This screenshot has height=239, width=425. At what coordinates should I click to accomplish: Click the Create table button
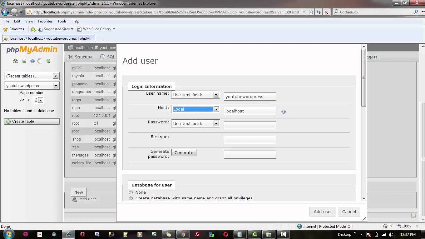[32, 121]
